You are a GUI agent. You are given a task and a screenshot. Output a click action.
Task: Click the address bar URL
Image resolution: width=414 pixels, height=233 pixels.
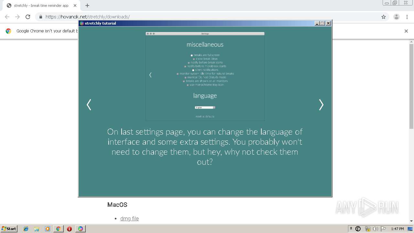pos(88,17)
